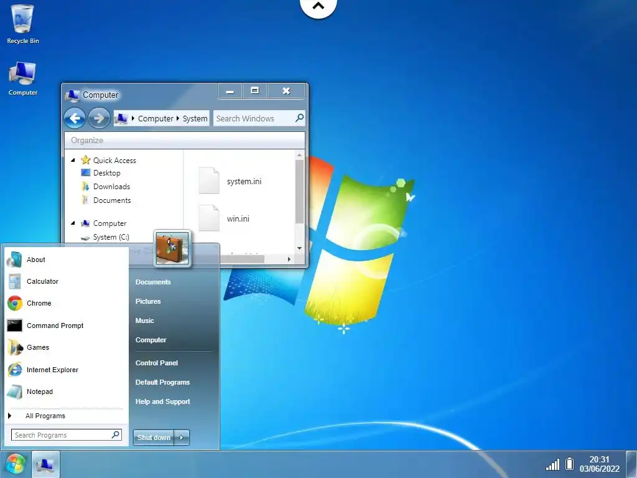Go back with the explorer Back arrow
The height and width of the screenshot is (478, 637).
pyautogui.click(x=75, y=118)
